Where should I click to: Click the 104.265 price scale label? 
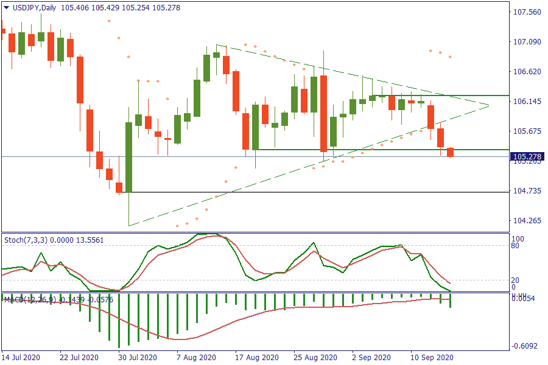click(527, 220)
